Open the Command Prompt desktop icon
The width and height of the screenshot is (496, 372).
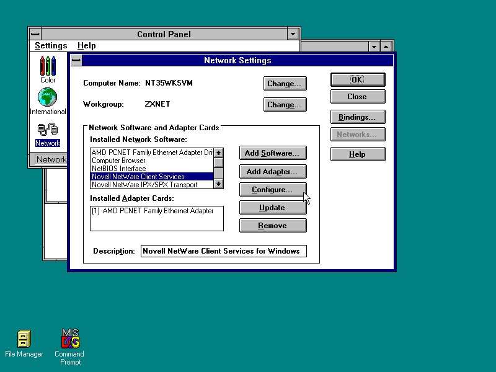(70, 347)
